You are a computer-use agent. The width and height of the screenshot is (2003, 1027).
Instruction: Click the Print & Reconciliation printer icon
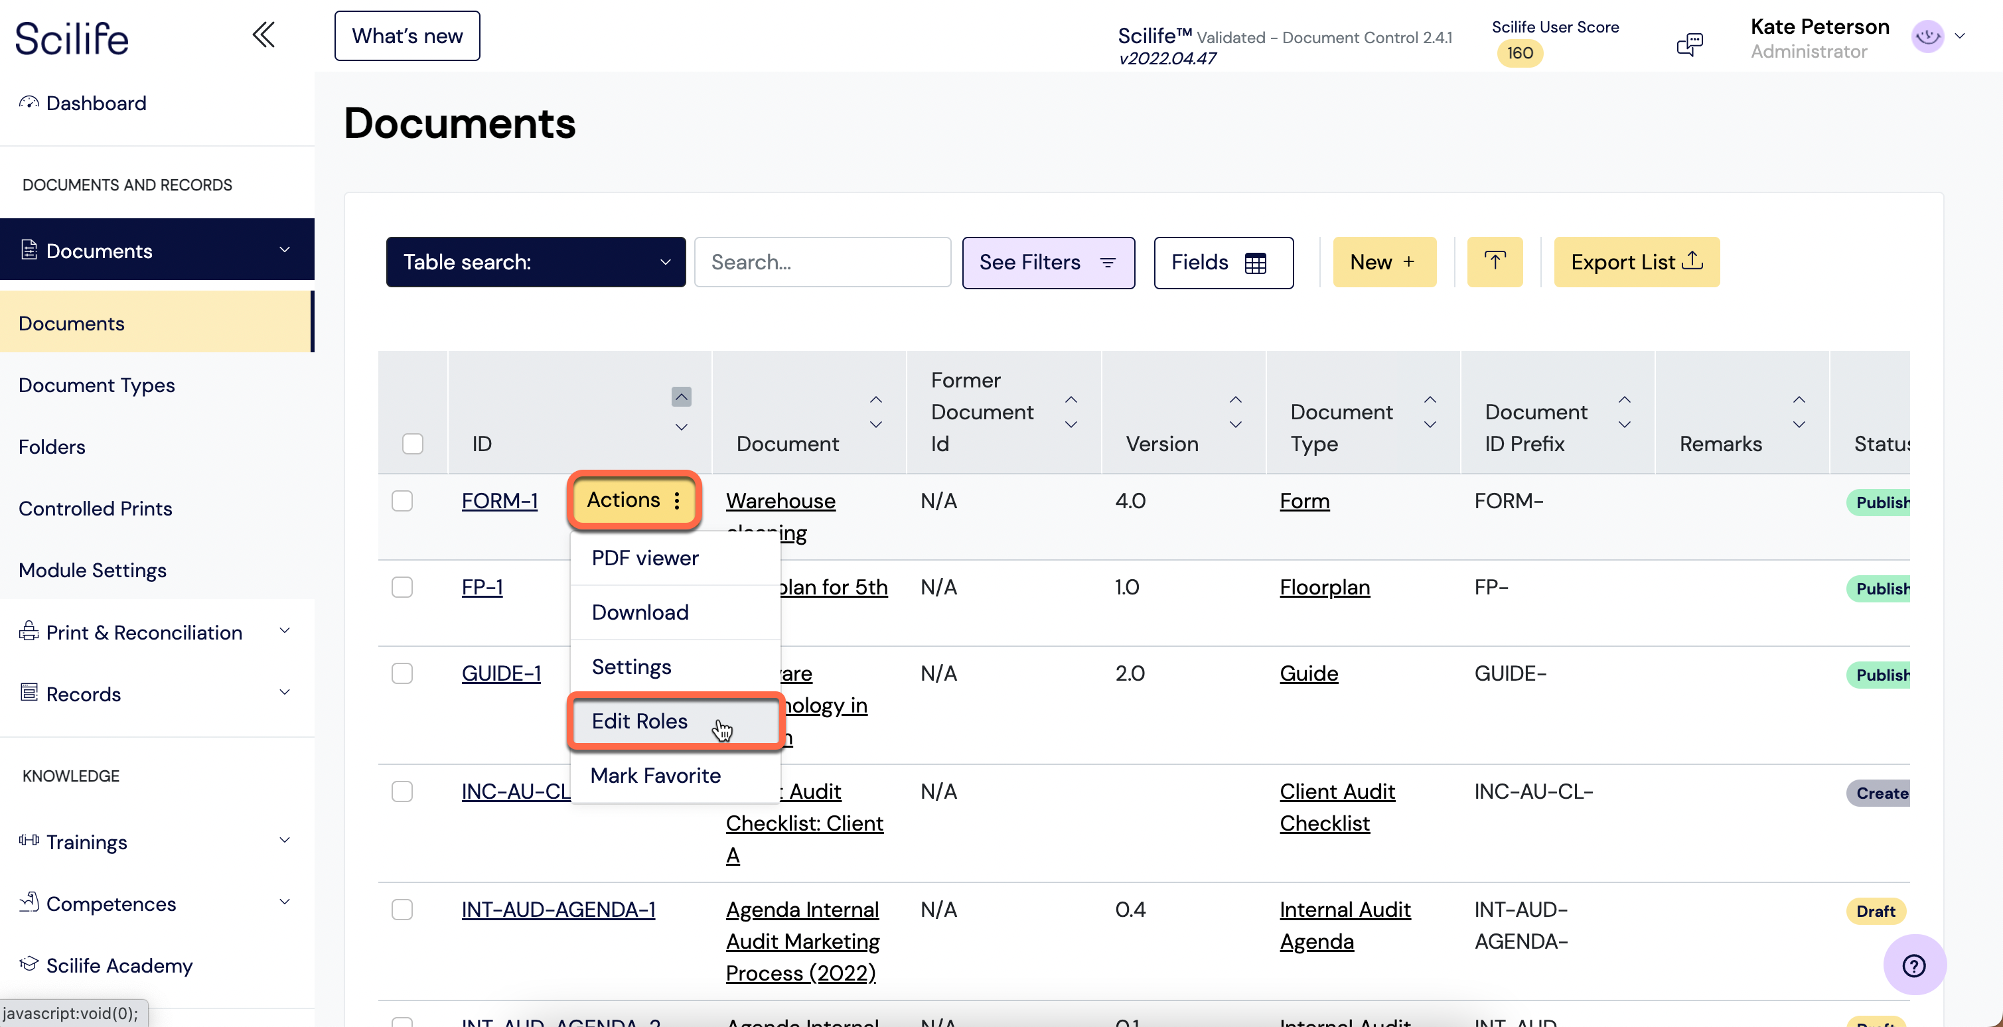(29, 630)
